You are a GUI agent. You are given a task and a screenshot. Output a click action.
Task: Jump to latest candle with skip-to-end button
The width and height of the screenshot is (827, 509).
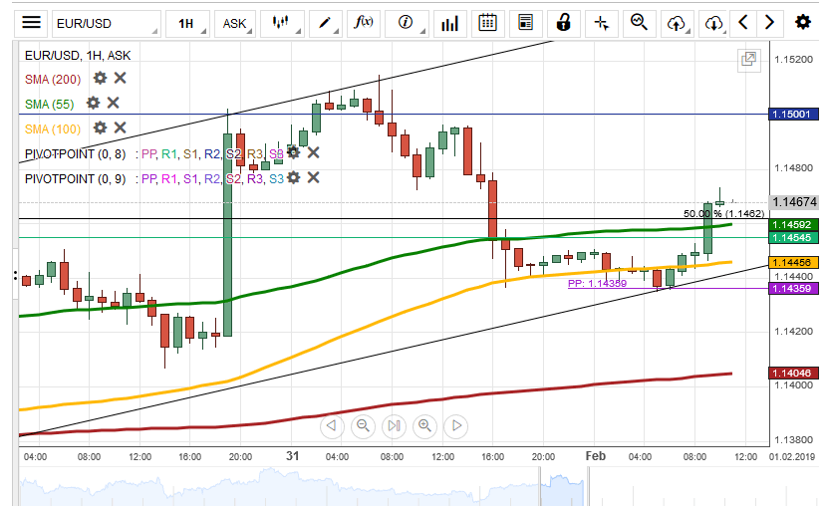394,426
